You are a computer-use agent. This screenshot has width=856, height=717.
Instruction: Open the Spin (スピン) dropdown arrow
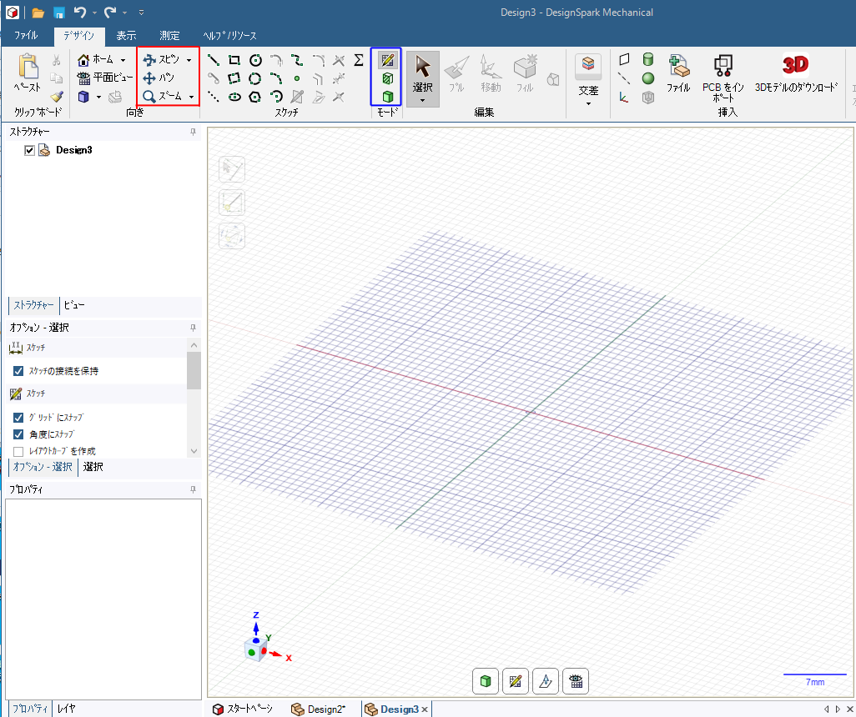pyautogui.click(x=189, y=60)
